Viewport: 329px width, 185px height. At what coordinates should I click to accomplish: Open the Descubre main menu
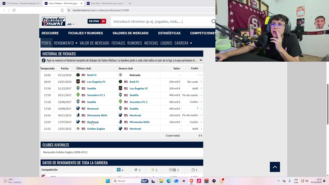coord(50,33)
